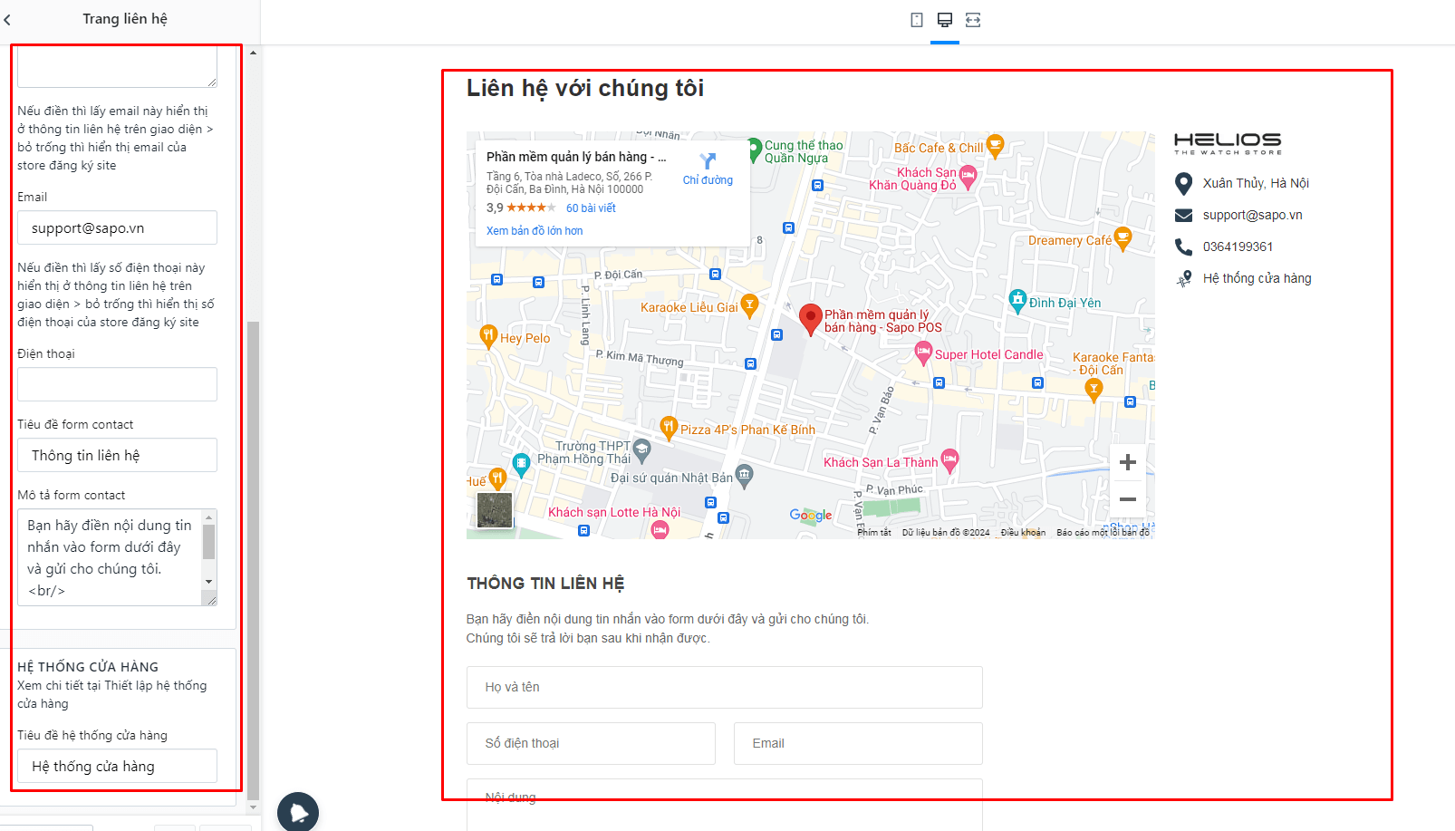The width and height of the screenshot is (1455, 831).
Task: Click the Khách sạn Lotte Hà Nội marker
Action: pos(660,529)
